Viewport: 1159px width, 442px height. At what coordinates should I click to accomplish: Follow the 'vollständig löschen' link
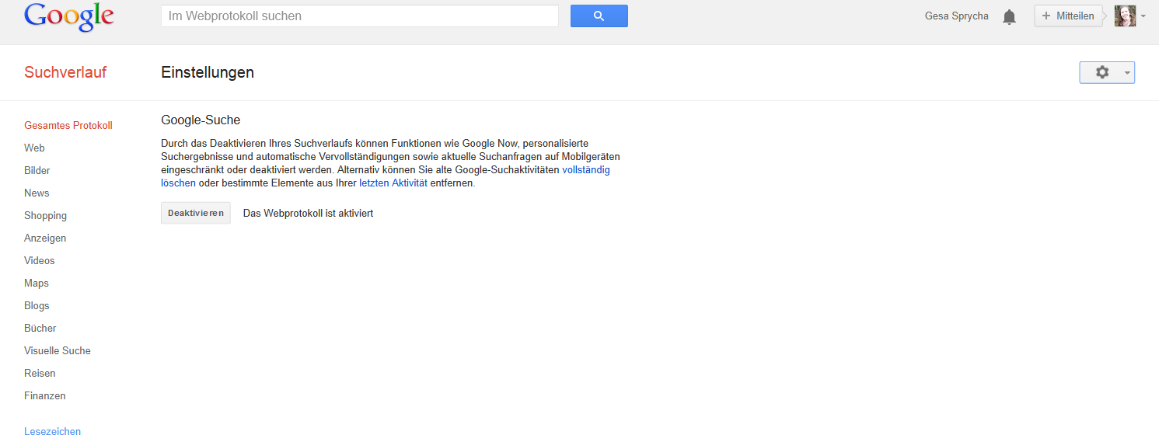pyautogui.click(x=586, y=169)
